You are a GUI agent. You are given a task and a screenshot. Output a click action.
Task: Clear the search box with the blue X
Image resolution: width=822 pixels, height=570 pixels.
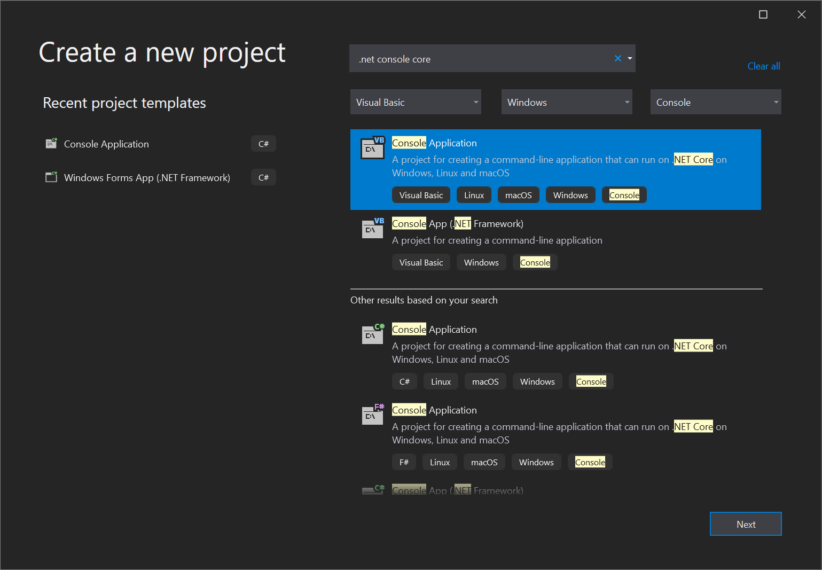(x=617, y=58)
